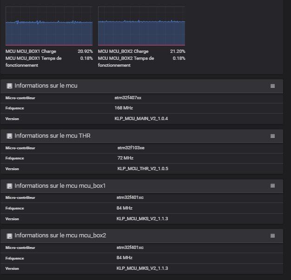Open the hamburger menu of the mcu_box2 panel

[x=273, y=235]
